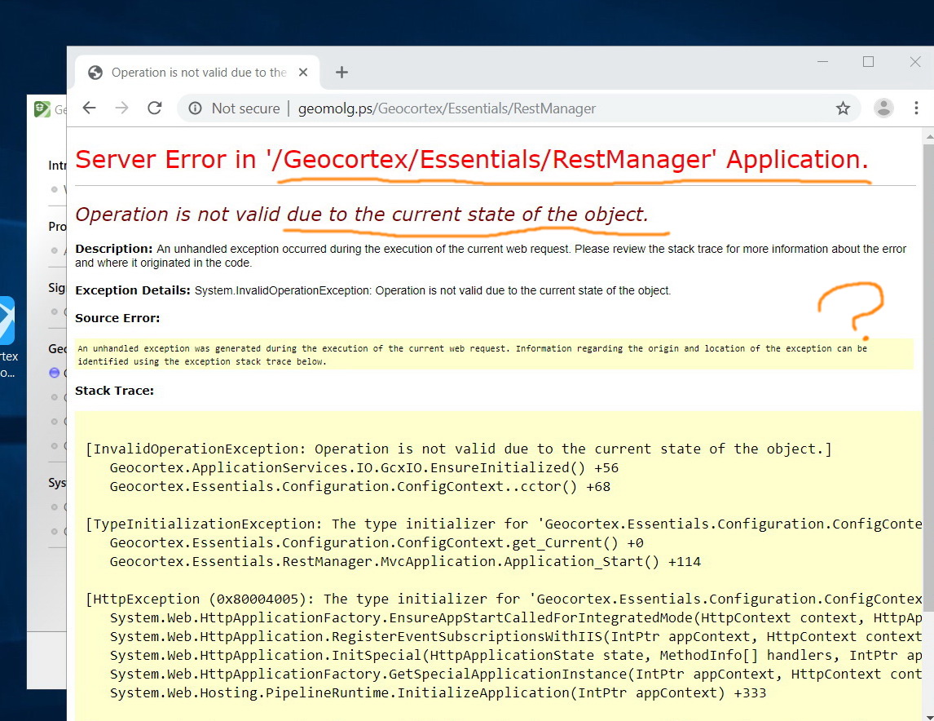Click the ConfigContext.get_Current() +0 stack line

click(x=377, y=543)
